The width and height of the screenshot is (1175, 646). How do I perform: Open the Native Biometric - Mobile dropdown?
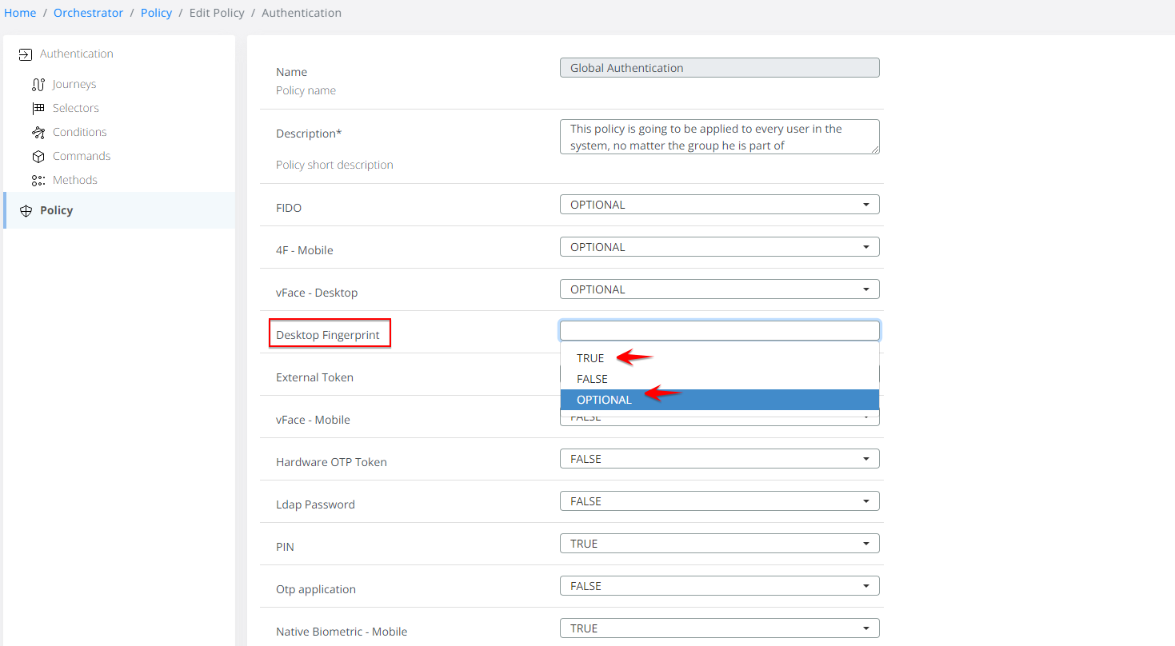[x=719, y=628]
